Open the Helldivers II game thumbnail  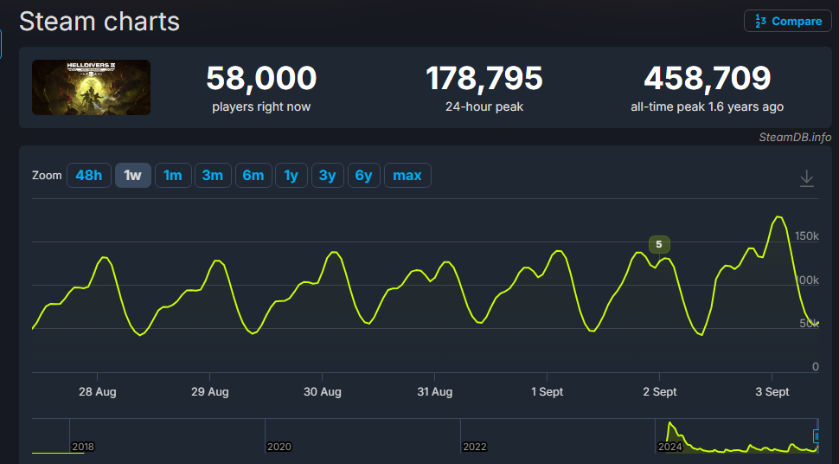coord(91,87)
